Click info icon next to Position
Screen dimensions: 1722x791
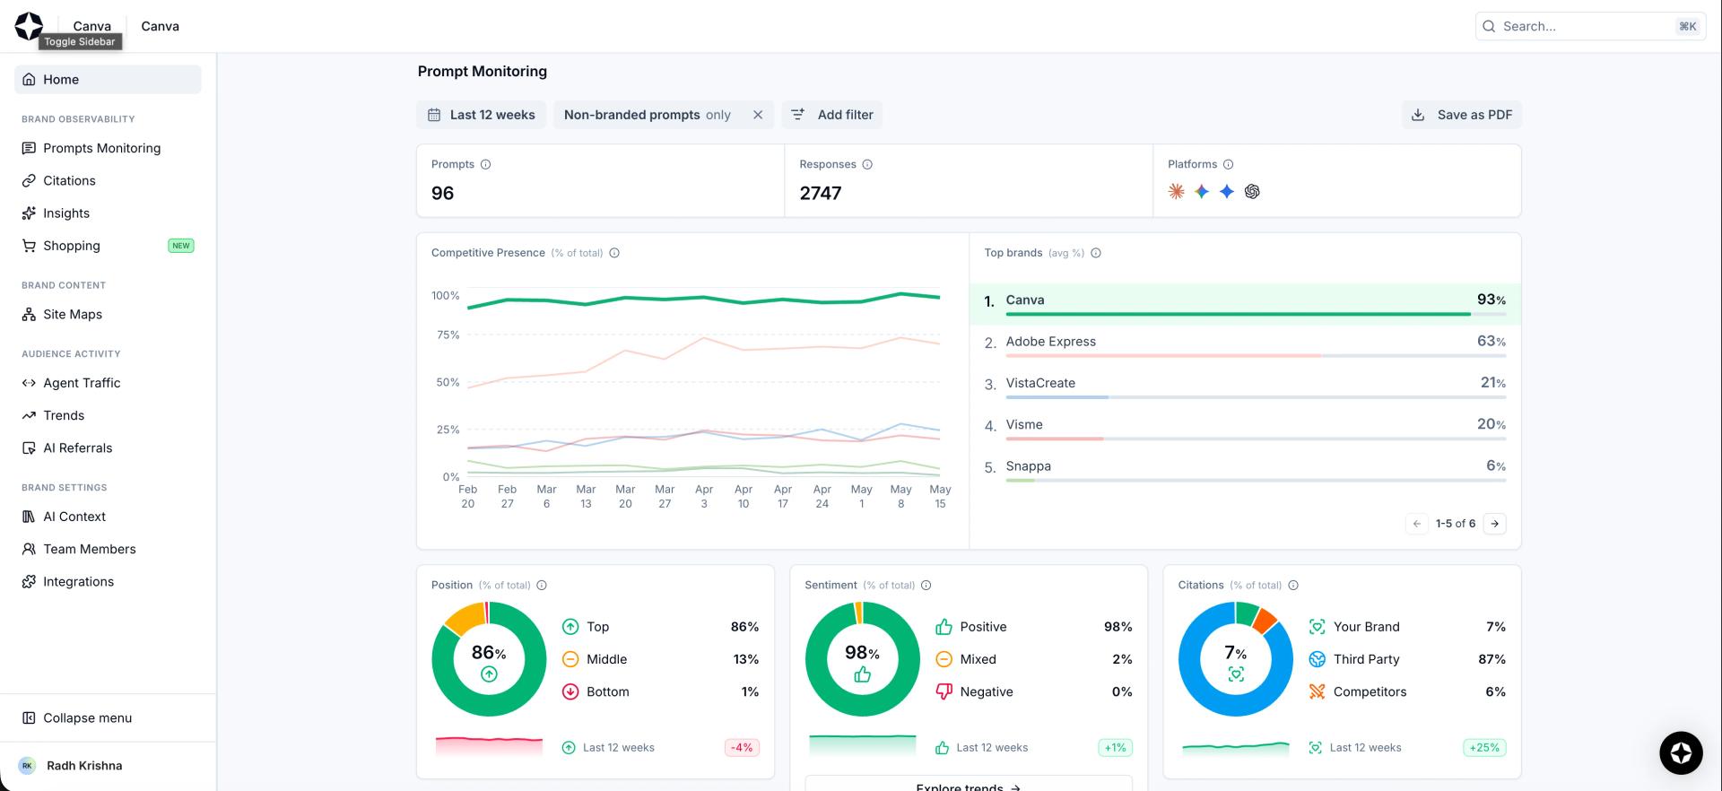point(542,586)
